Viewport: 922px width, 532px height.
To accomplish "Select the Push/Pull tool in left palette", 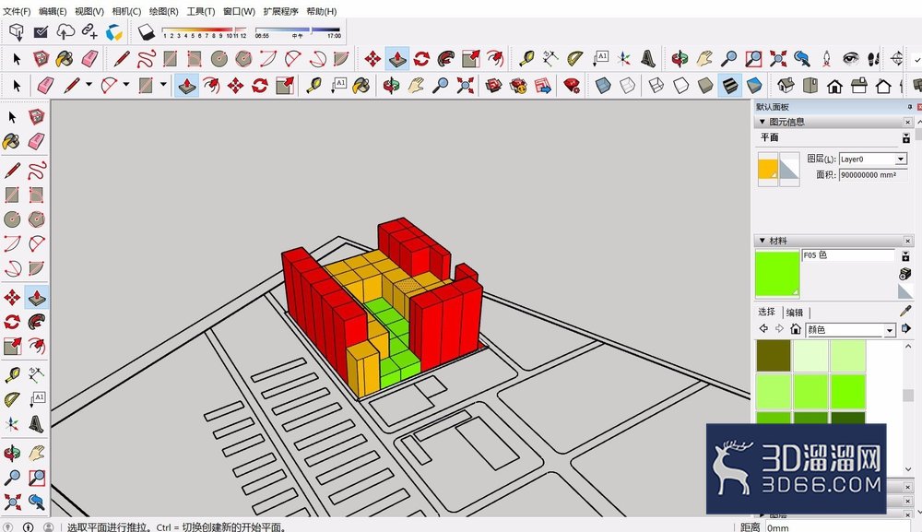I will (37, 298).
